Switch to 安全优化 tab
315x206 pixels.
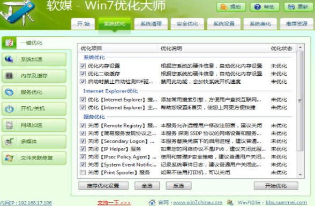tap(187, 24)
